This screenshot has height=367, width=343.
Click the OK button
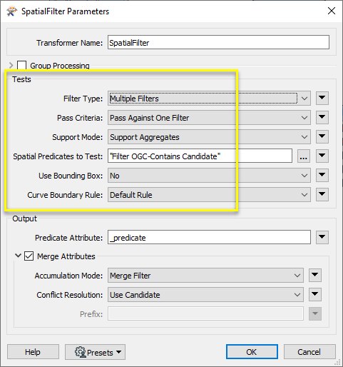coord(252,352)
